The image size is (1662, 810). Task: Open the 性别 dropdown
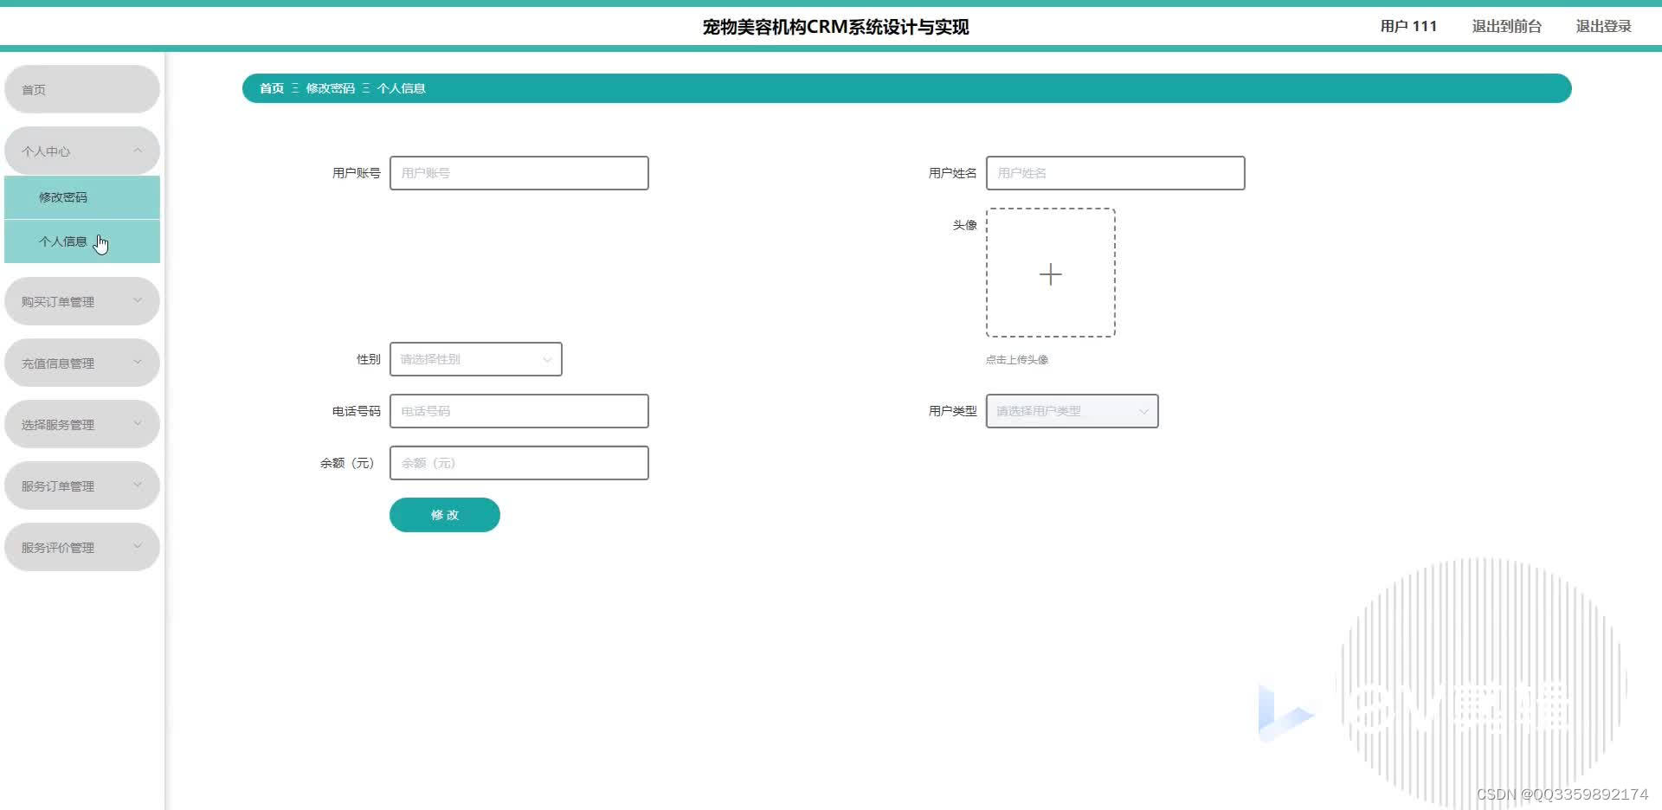[x=476, y=359]
